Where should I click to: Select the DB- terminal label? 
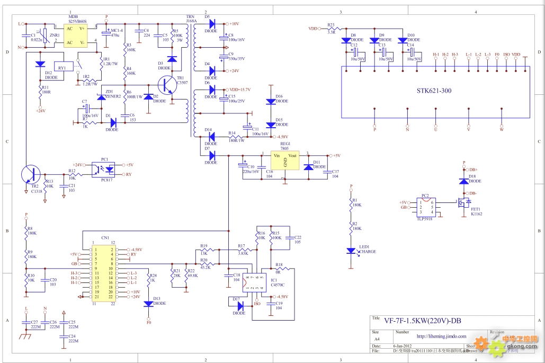[473, 193]
